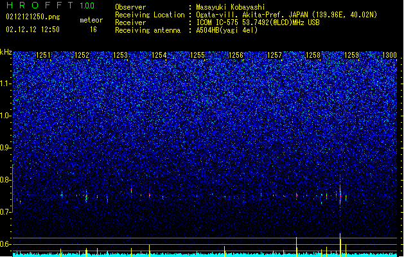Click the date stamp 02.12.12 12:50
Viewport: 404px width, 257px height.
(x=33, y=30)
